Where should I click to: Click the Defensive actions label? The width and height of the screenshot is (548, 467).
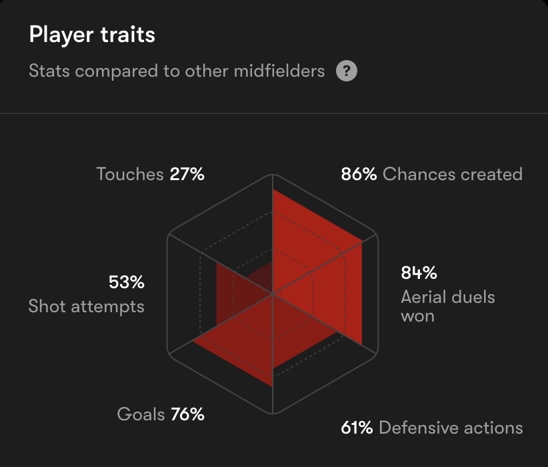point(451,428)
